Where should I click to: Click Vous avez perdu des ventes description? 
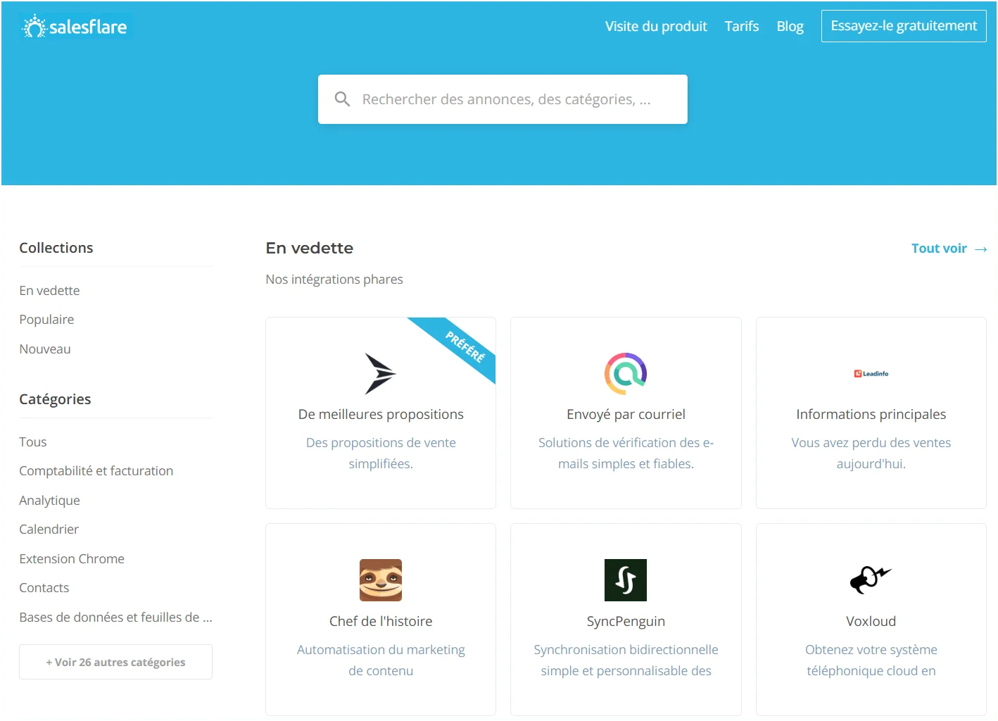(871, 453)
